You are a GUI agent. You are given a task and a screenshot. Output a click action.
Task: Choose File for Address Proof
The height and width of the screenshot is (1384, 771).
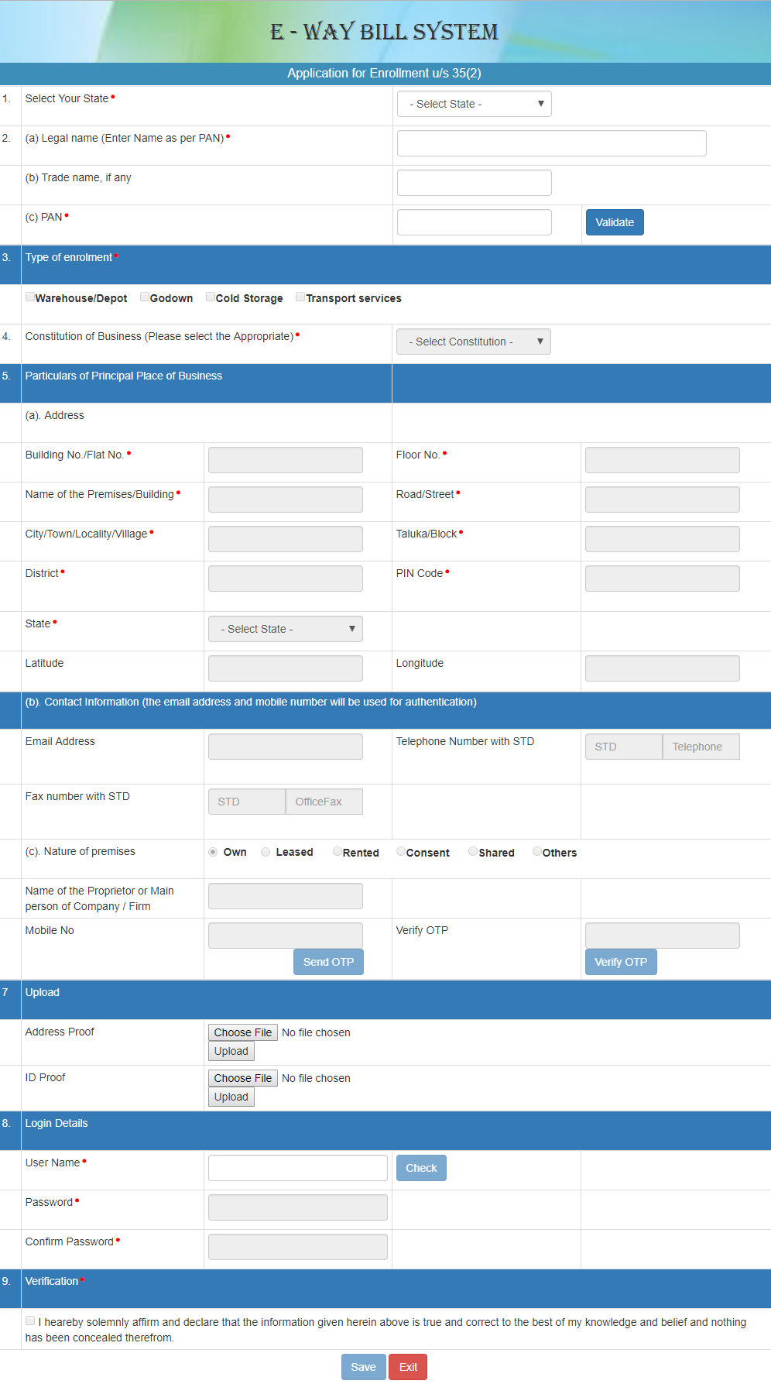242,1032
